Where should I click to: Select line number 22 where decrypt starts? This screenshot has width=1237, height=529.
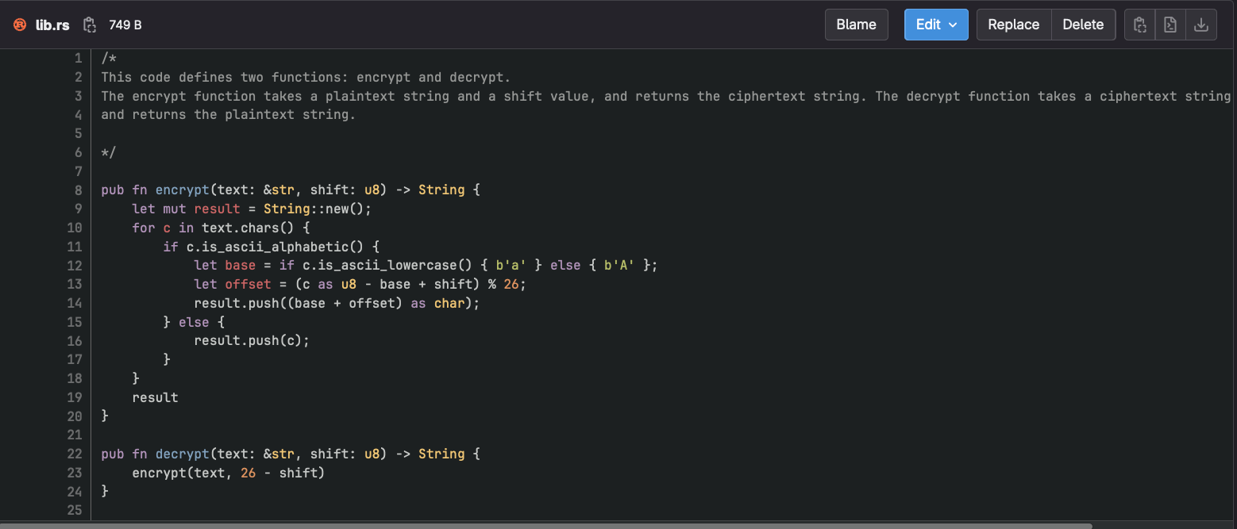[74, 454]
